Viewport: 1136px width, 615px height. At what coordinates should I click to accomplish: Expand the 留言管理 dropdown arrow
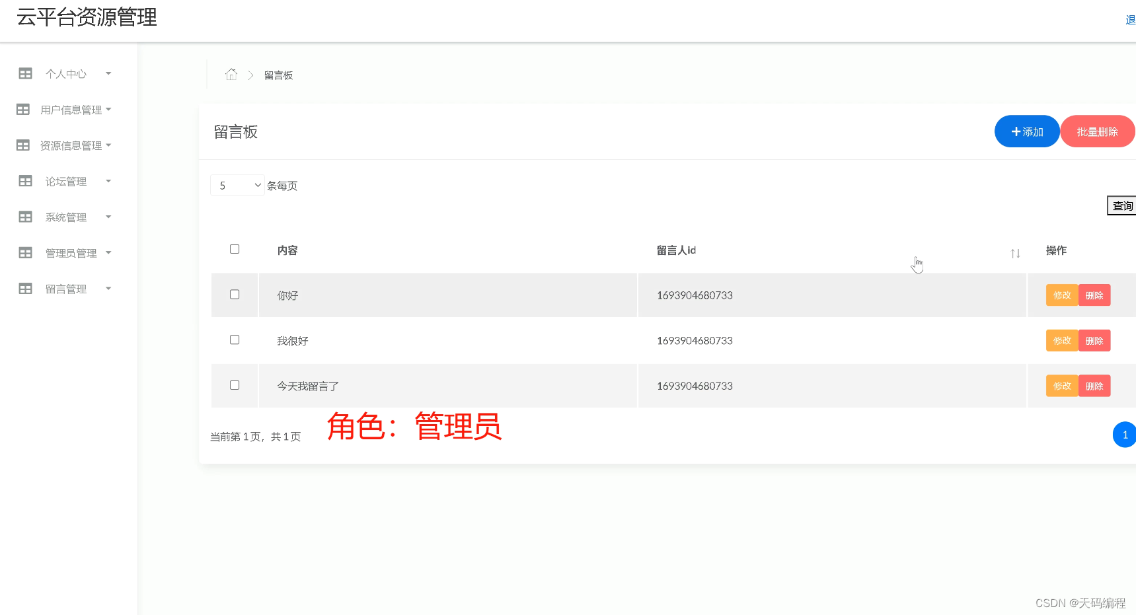(x=108, y=288)
